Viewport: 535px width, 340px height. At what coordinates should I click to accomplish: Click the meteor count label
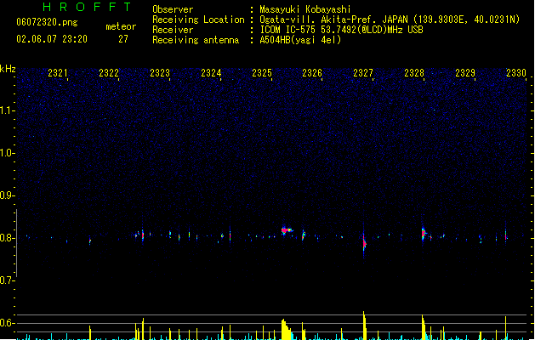[x=121, y=26]
